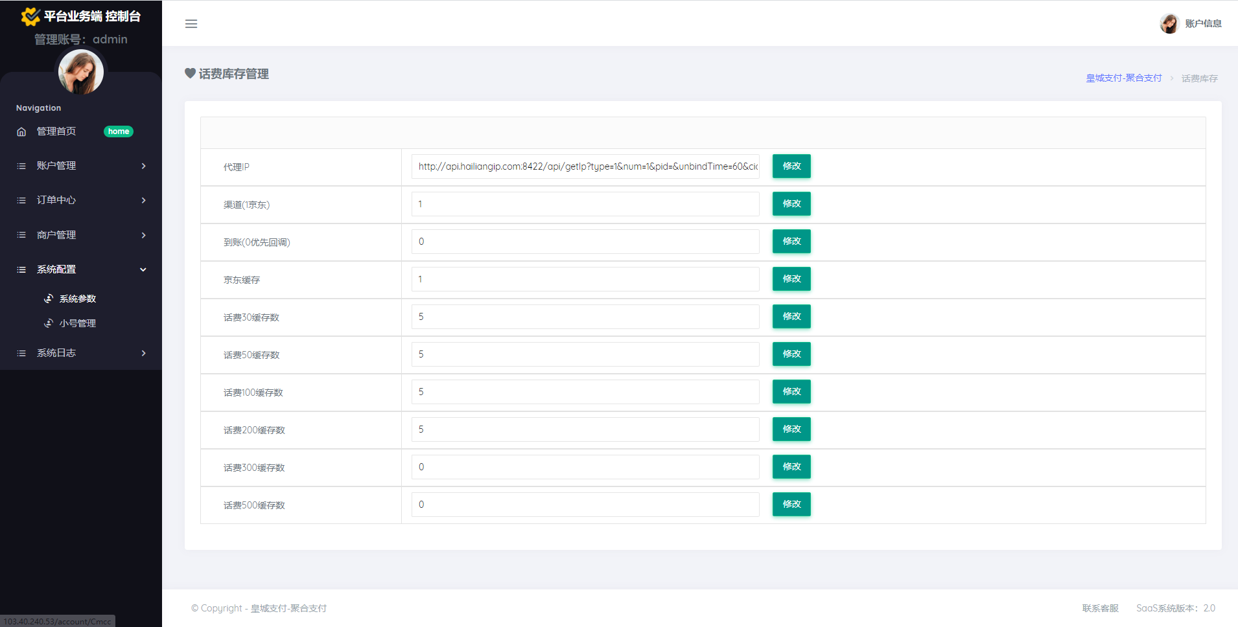Image resolution: width=1238 pixels, height=627 pixels.
Task: Toggle the hamburger sidebar menu icon
Action: [191, 24]
